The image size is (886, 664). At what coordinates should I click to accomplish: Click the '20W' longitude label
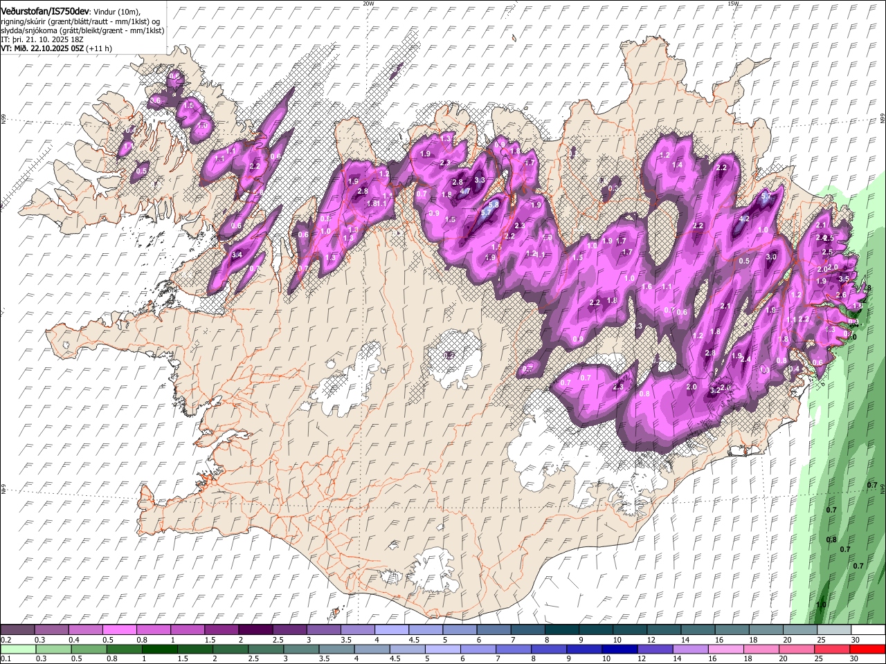(x=368, y=3)
